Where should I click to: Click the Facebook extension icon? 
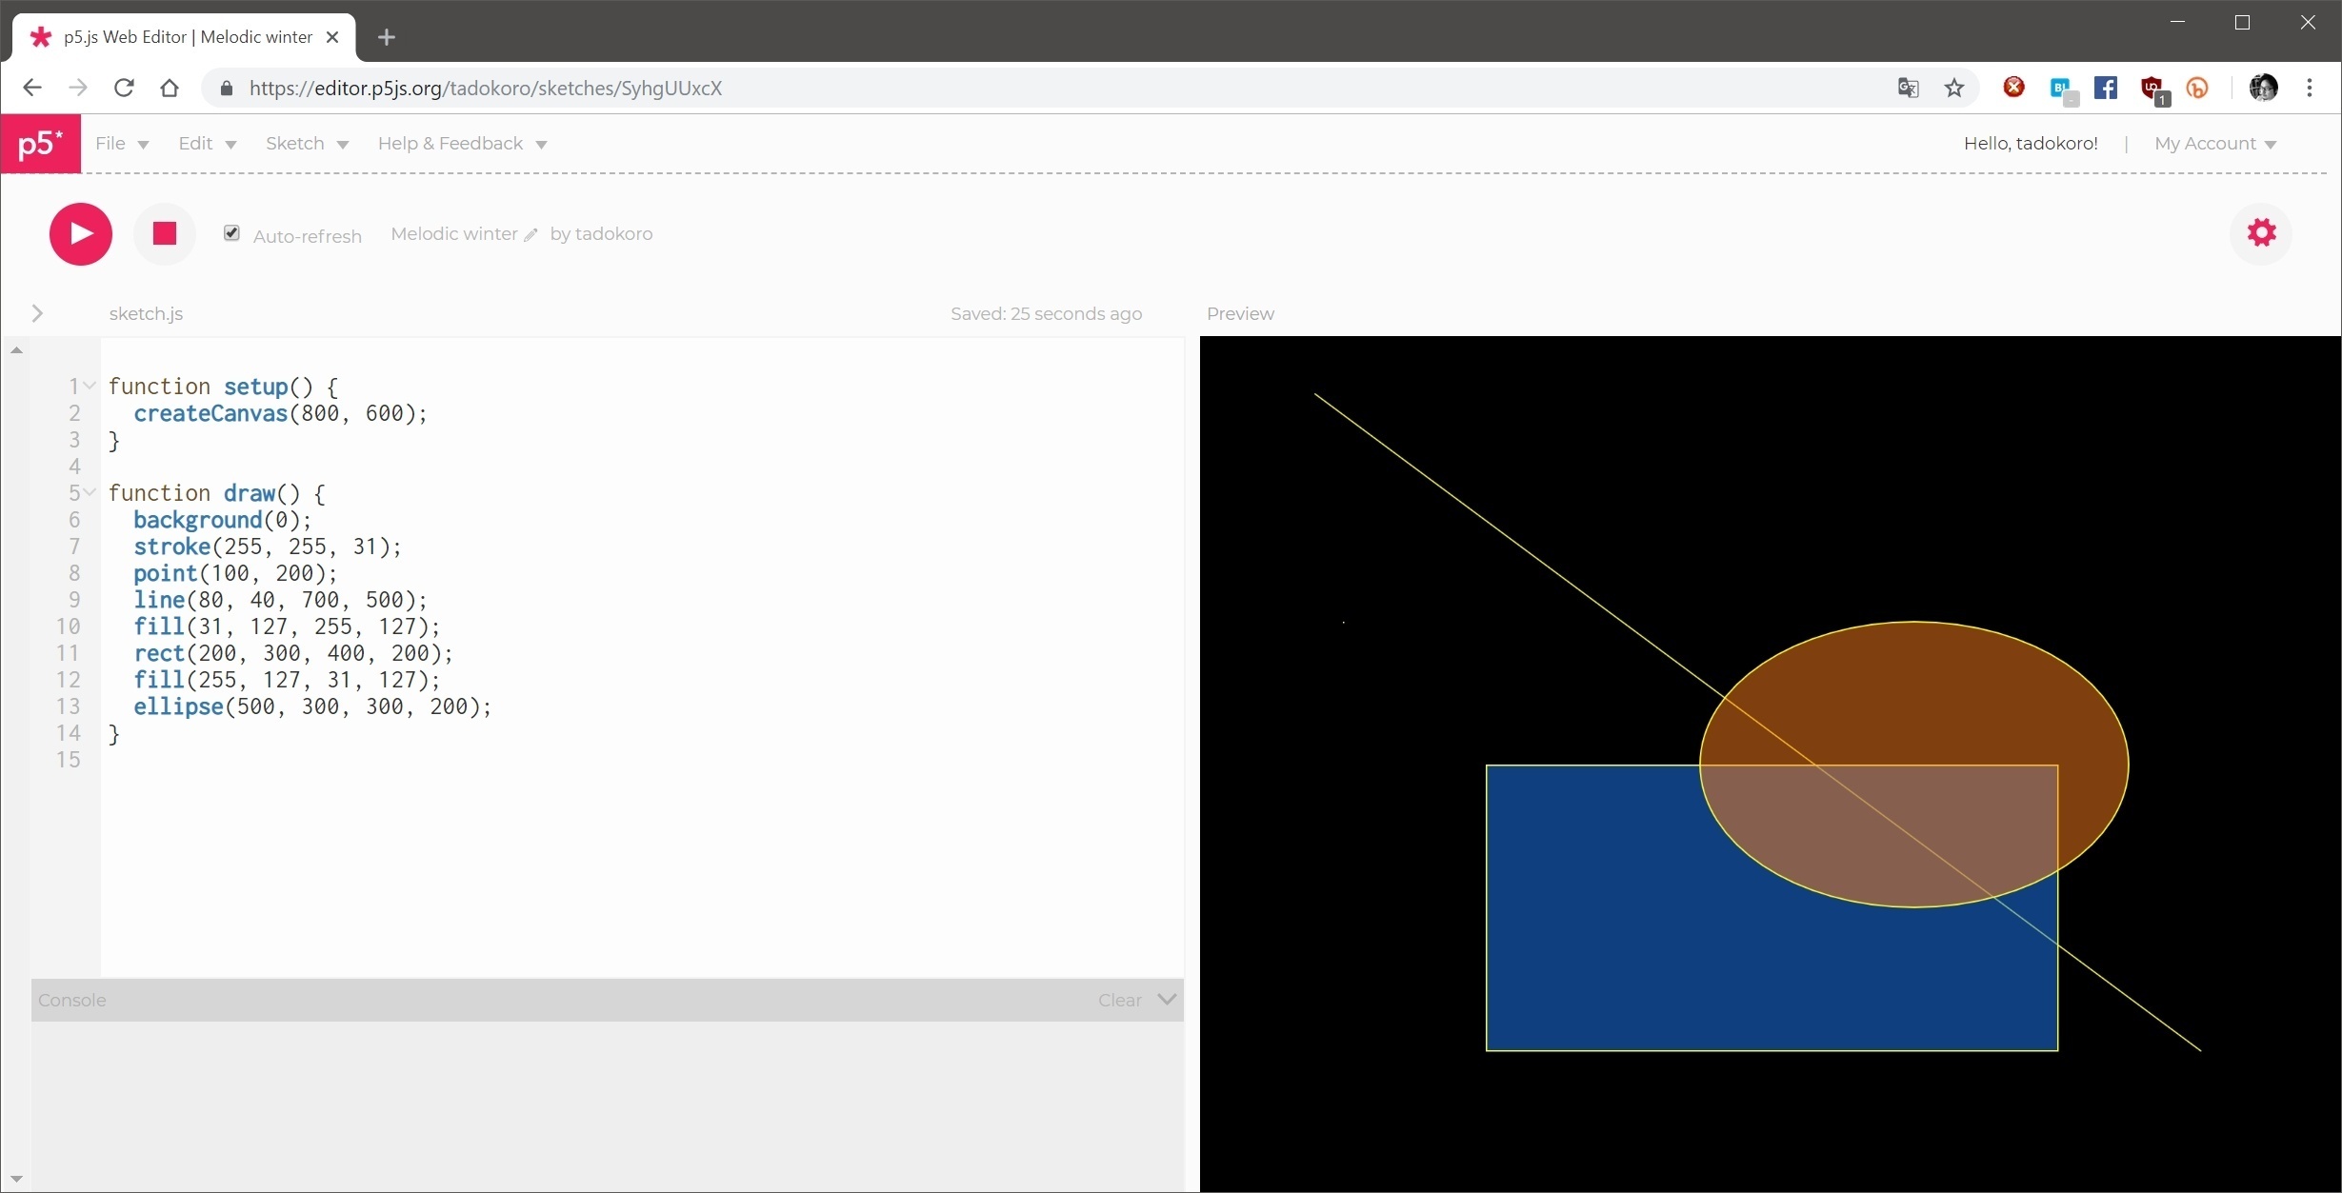pos(2107,88)
